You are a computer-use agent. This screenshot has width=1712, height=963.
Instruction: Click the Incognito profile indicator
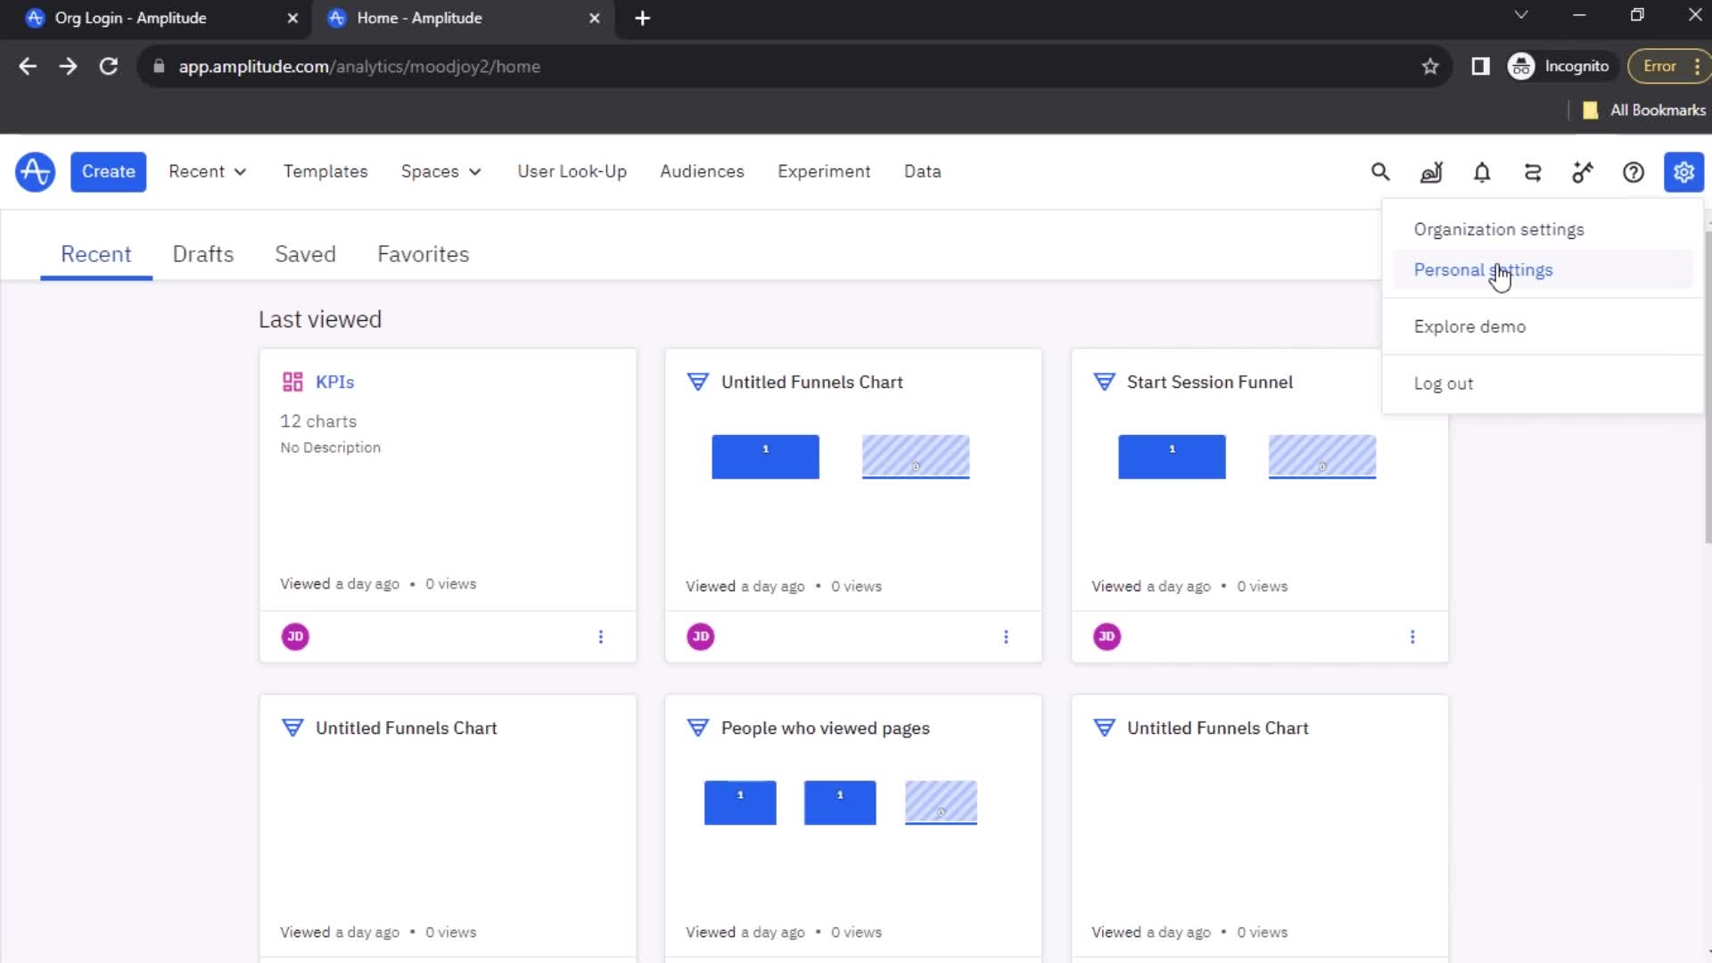tap(1559, 67)
